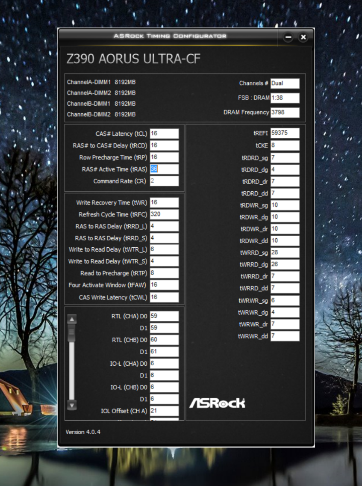Click the tRDRD_dr value field
Viewport: 362px width, 486px height.
point(285,181)
